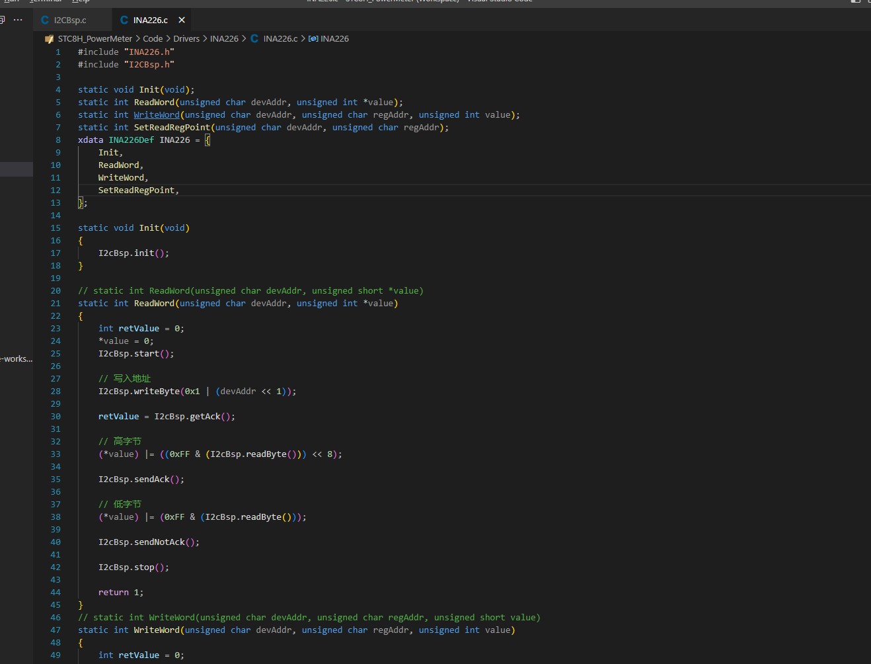The image size is (871, 664).
Task: Click line number 21 in the gutter
Action: click(56, 304)
